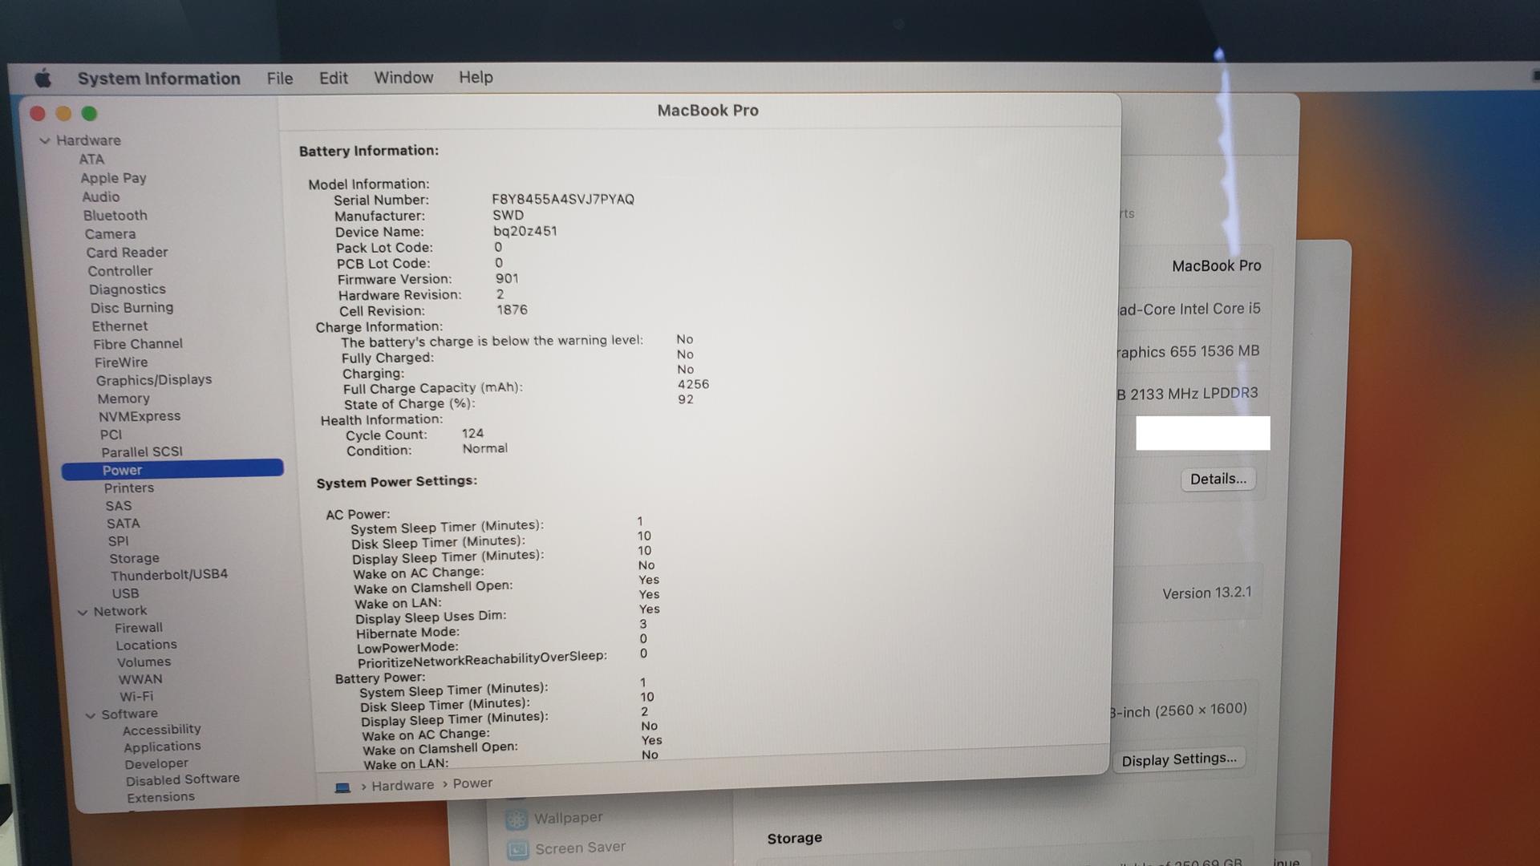This screenshot has width=1540, height=866.
Task: Click the computer icon in path bar
Action: click(x=342, y=787)
